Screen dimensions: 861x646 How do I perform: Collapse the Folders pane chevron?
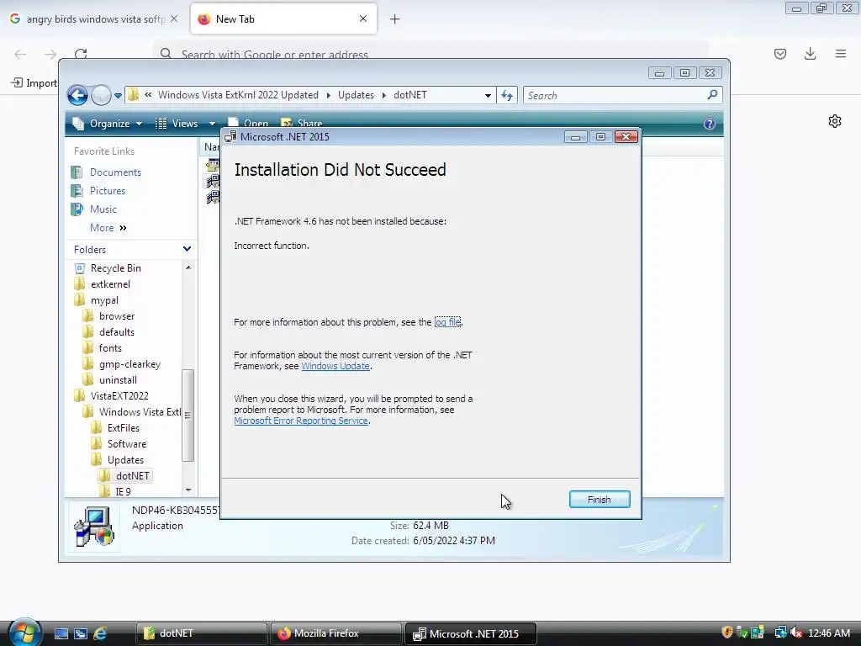click(x=187, y=249)
